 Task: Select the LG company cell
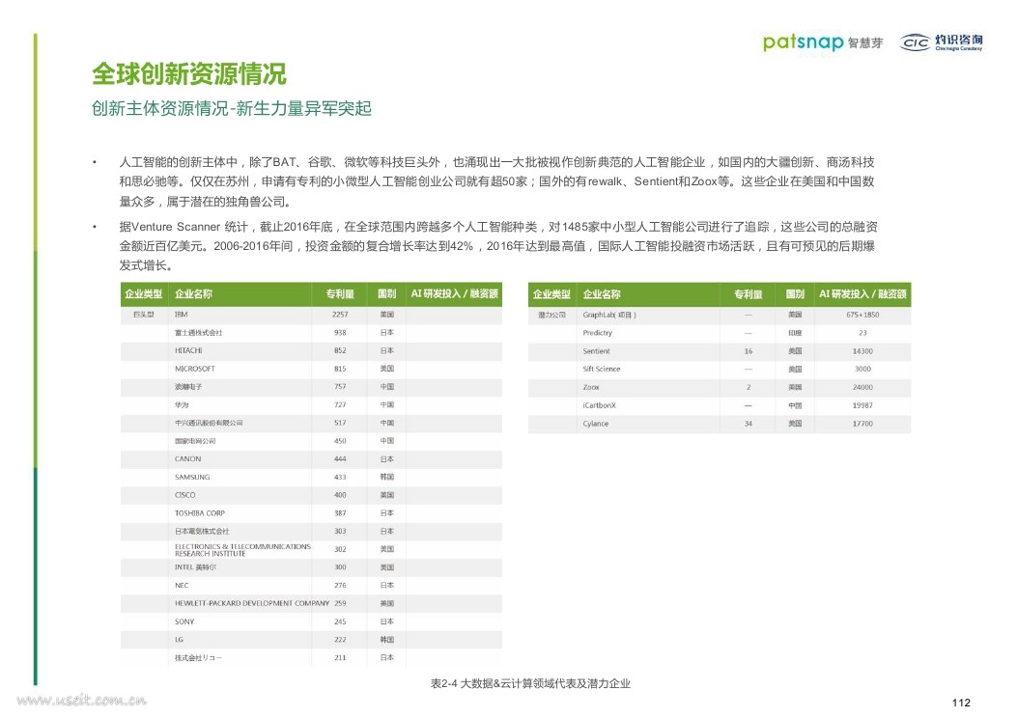[x=179, y=640]
